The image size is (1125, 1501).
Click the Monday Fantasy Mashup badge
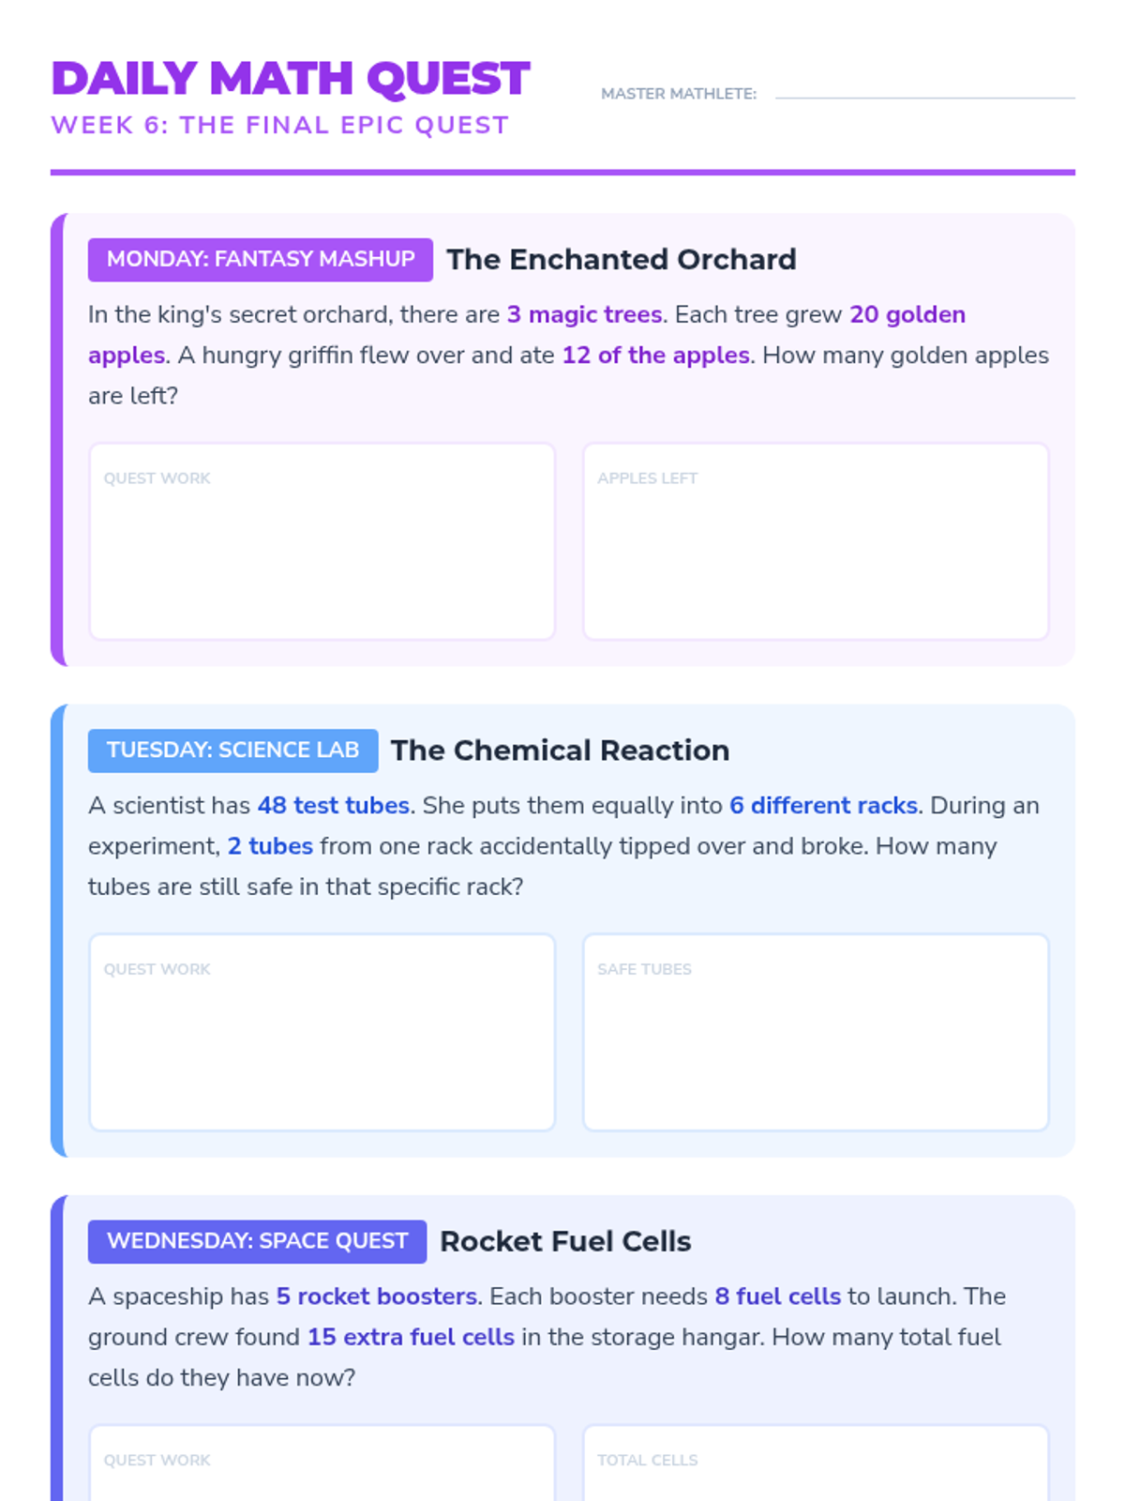coord(261,260)
